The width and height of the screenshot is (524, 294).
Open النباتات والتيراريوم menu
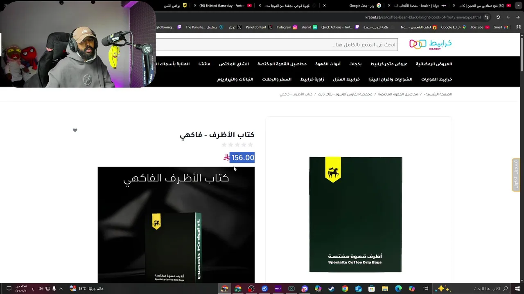pos(235,79)
